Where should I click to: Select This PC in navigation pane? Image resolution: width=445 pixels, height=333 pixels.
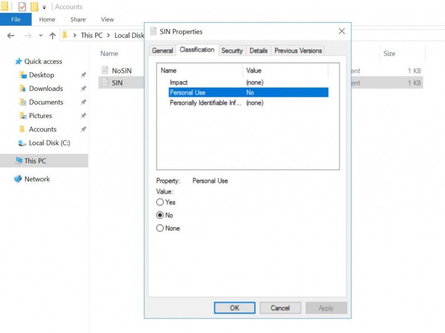(44, 161)
